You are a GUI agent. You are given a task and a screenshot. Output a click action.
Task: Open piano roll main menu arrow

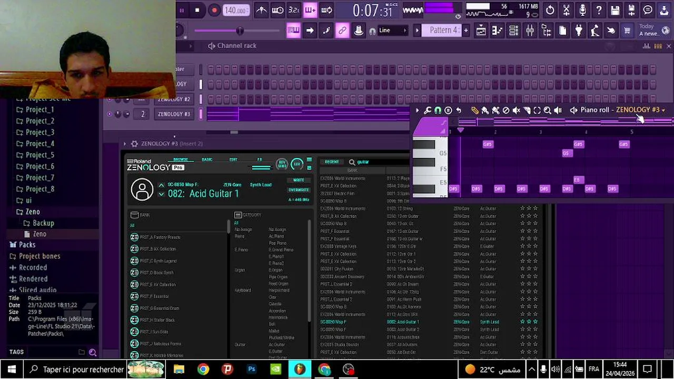point(417,110)
